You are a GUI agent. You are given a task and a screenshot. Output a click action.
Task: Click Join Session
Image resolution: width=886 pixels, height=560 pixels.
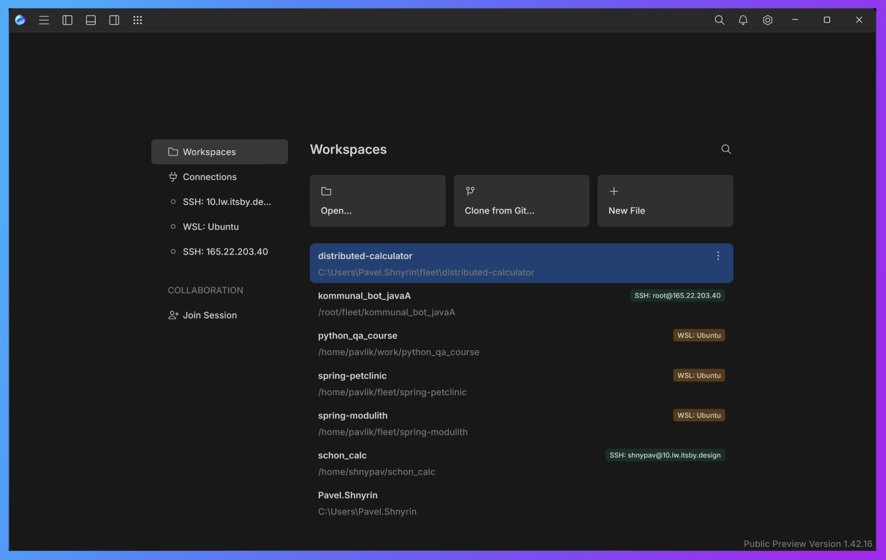[220, 315]
